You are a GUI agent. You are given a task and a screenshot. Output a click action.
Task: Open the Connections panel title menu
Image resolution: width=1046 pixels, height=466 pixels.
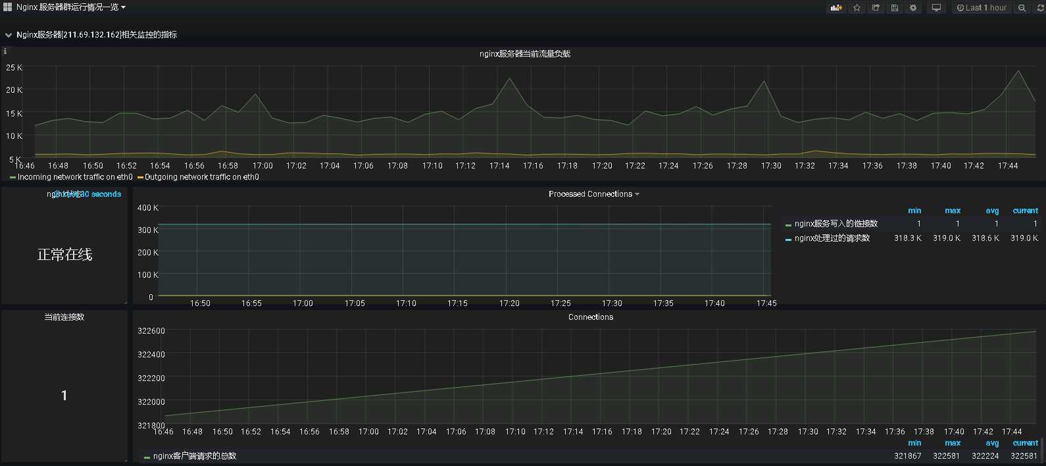[591, 317]
